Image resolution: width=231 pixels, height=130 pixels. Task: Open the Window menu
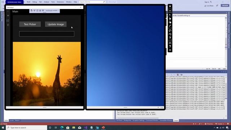pyautogui.click(x=69, y=2)
